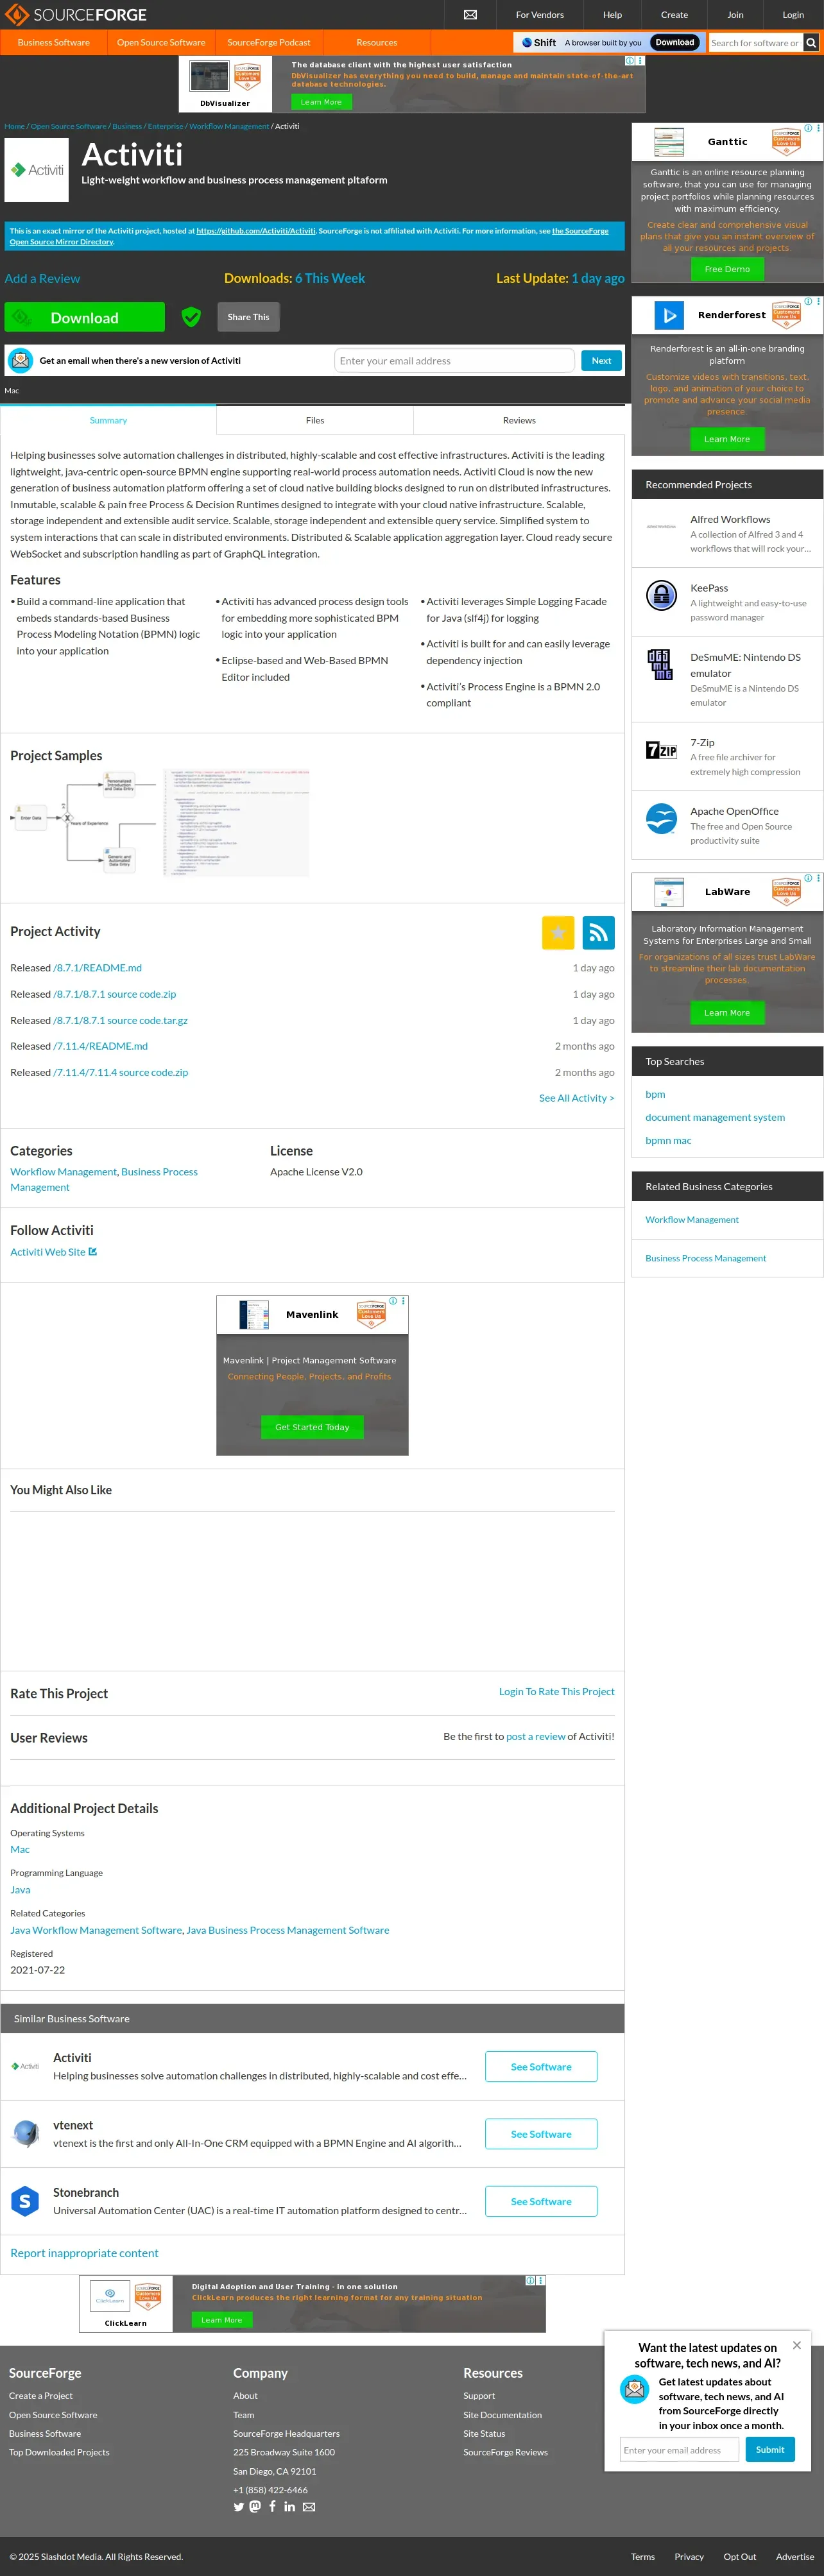The height and width of the screenshot is (2576, 824).
Task: Click the KeePass padlock icon
Action: [661, 595]
